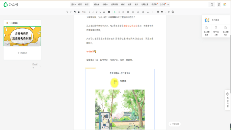
Task: Toggle bold formatting
Action: 90,12
